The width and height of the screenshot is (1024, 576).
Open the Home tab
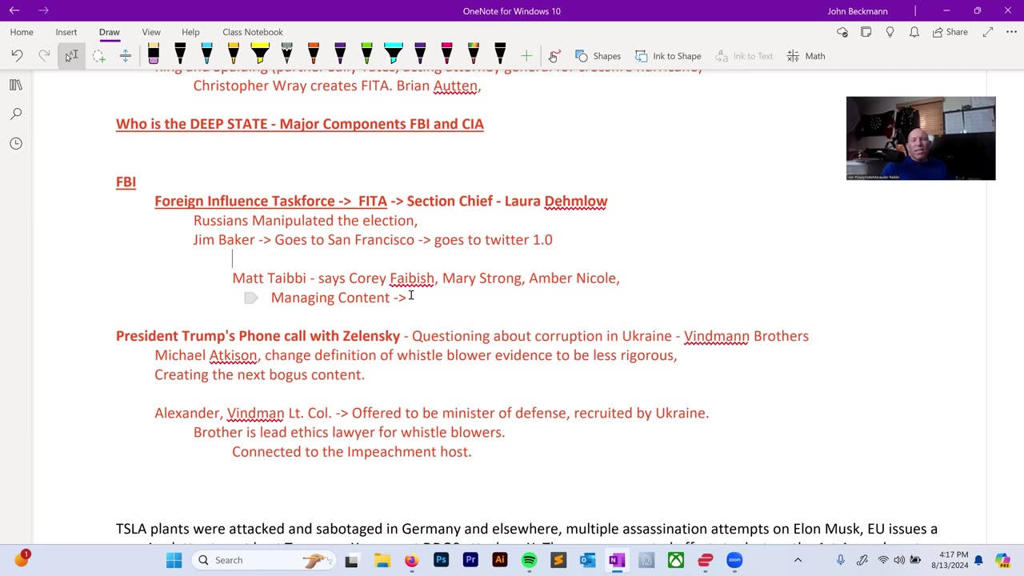coord(22,32)
